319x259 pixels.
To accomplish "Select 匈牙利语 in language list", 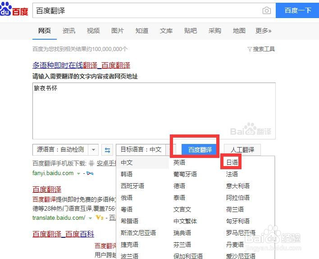I will point(238,221).
